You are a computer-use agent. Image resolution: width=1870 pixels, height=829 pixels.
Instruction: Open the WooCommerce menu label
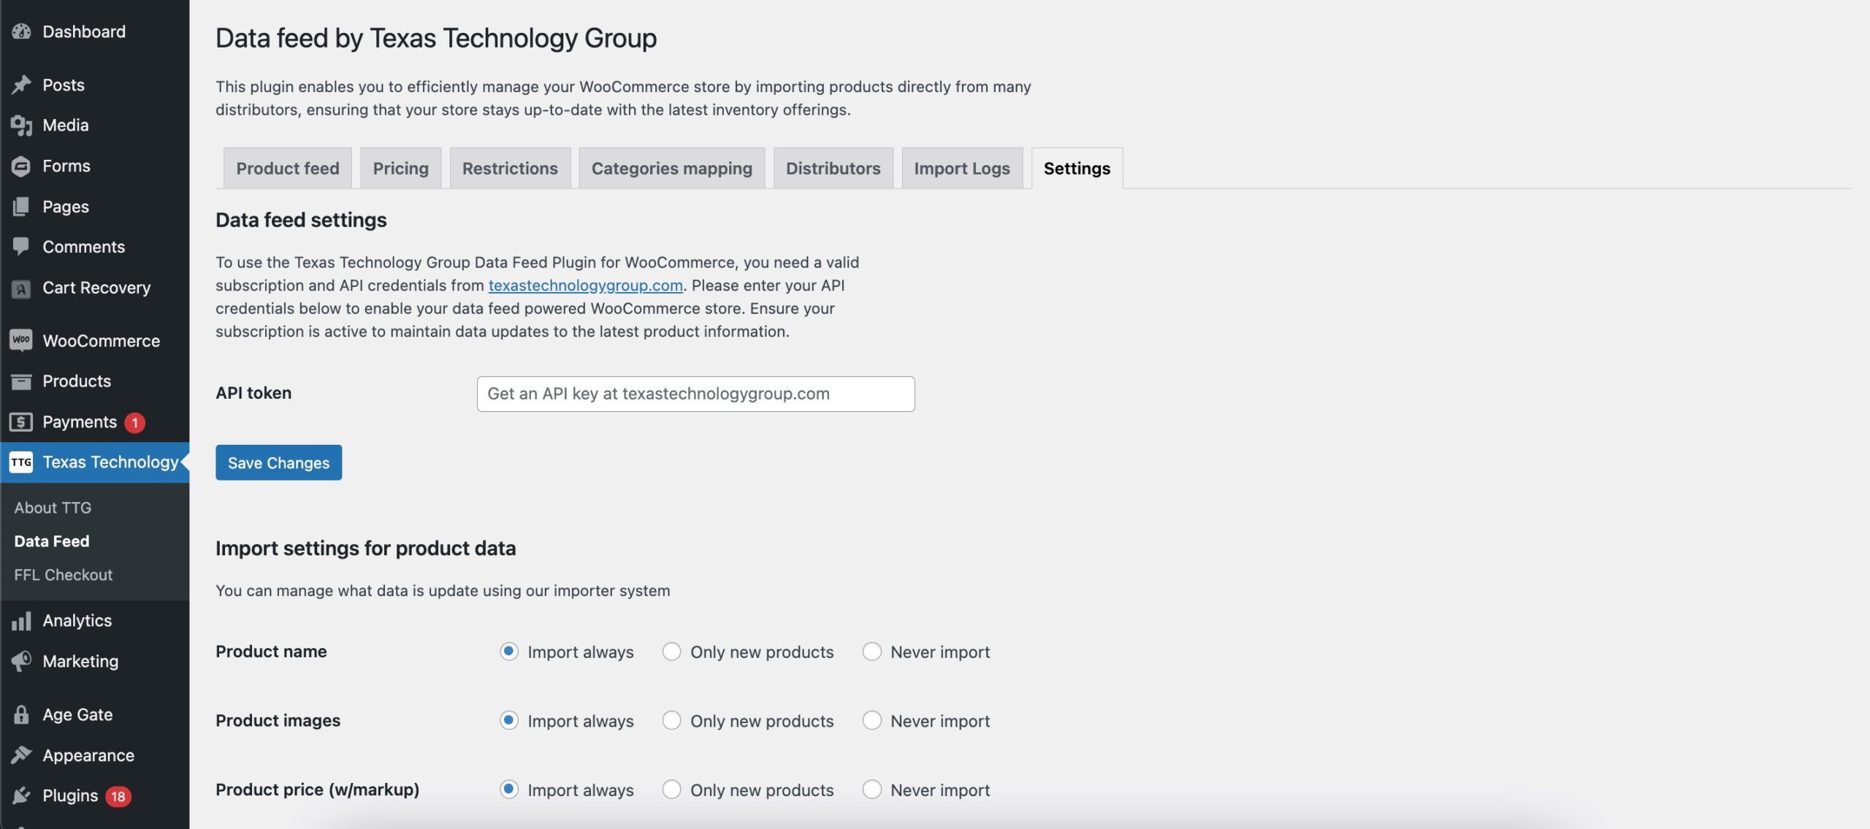[x=101, y=341]
